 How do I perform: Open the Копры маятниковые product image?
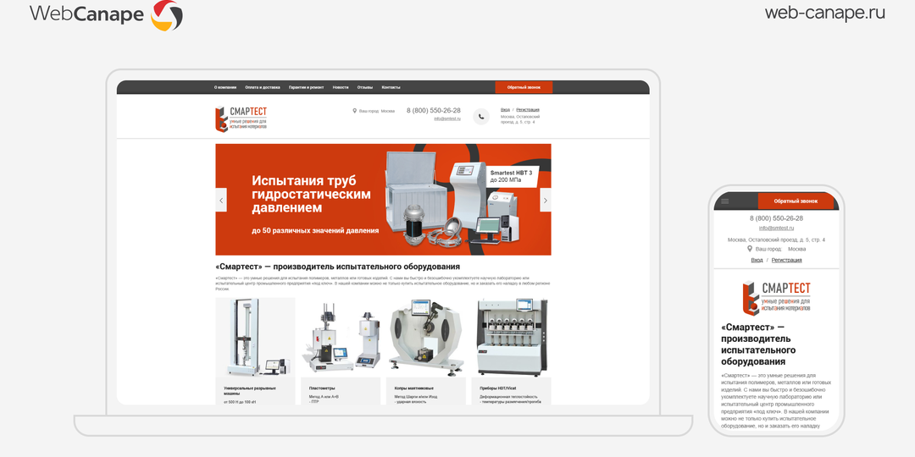(x=426, y=337)
